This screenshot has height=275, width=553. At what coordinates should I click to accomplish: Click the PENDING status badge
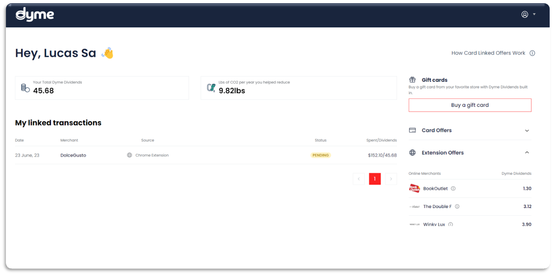pyautogui.click(x=320, y=155)
